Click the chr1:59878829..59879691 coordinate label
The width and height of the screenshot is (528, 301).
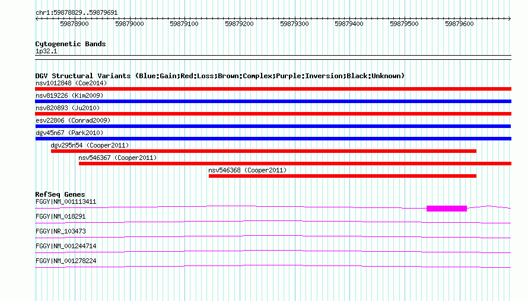77,13
